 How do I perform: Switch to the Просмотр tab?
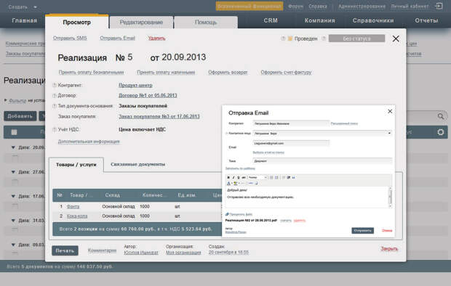pos(77,22)
